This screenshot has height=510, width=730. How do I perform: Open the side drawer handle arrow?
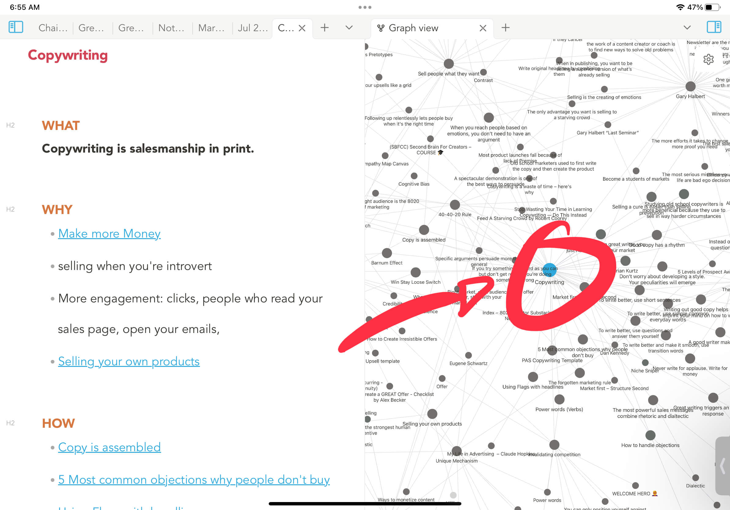[x=723, y=465]
